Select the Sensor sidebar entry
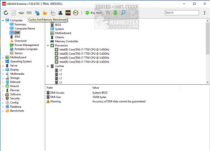This screenshot has width=210, height=151. pos(18,53)
